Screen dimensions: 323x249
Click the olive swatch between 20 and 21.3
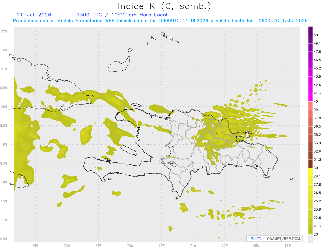click(x=310, y=230)
